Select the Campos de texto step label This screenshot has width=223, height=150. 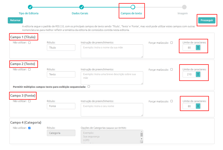(x=131, y=13)
